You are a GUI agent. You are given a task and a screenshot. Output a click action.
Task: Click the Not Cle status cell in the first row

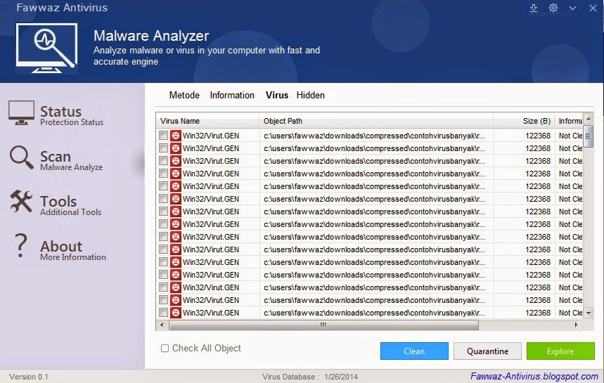click(x=570, y=136)
